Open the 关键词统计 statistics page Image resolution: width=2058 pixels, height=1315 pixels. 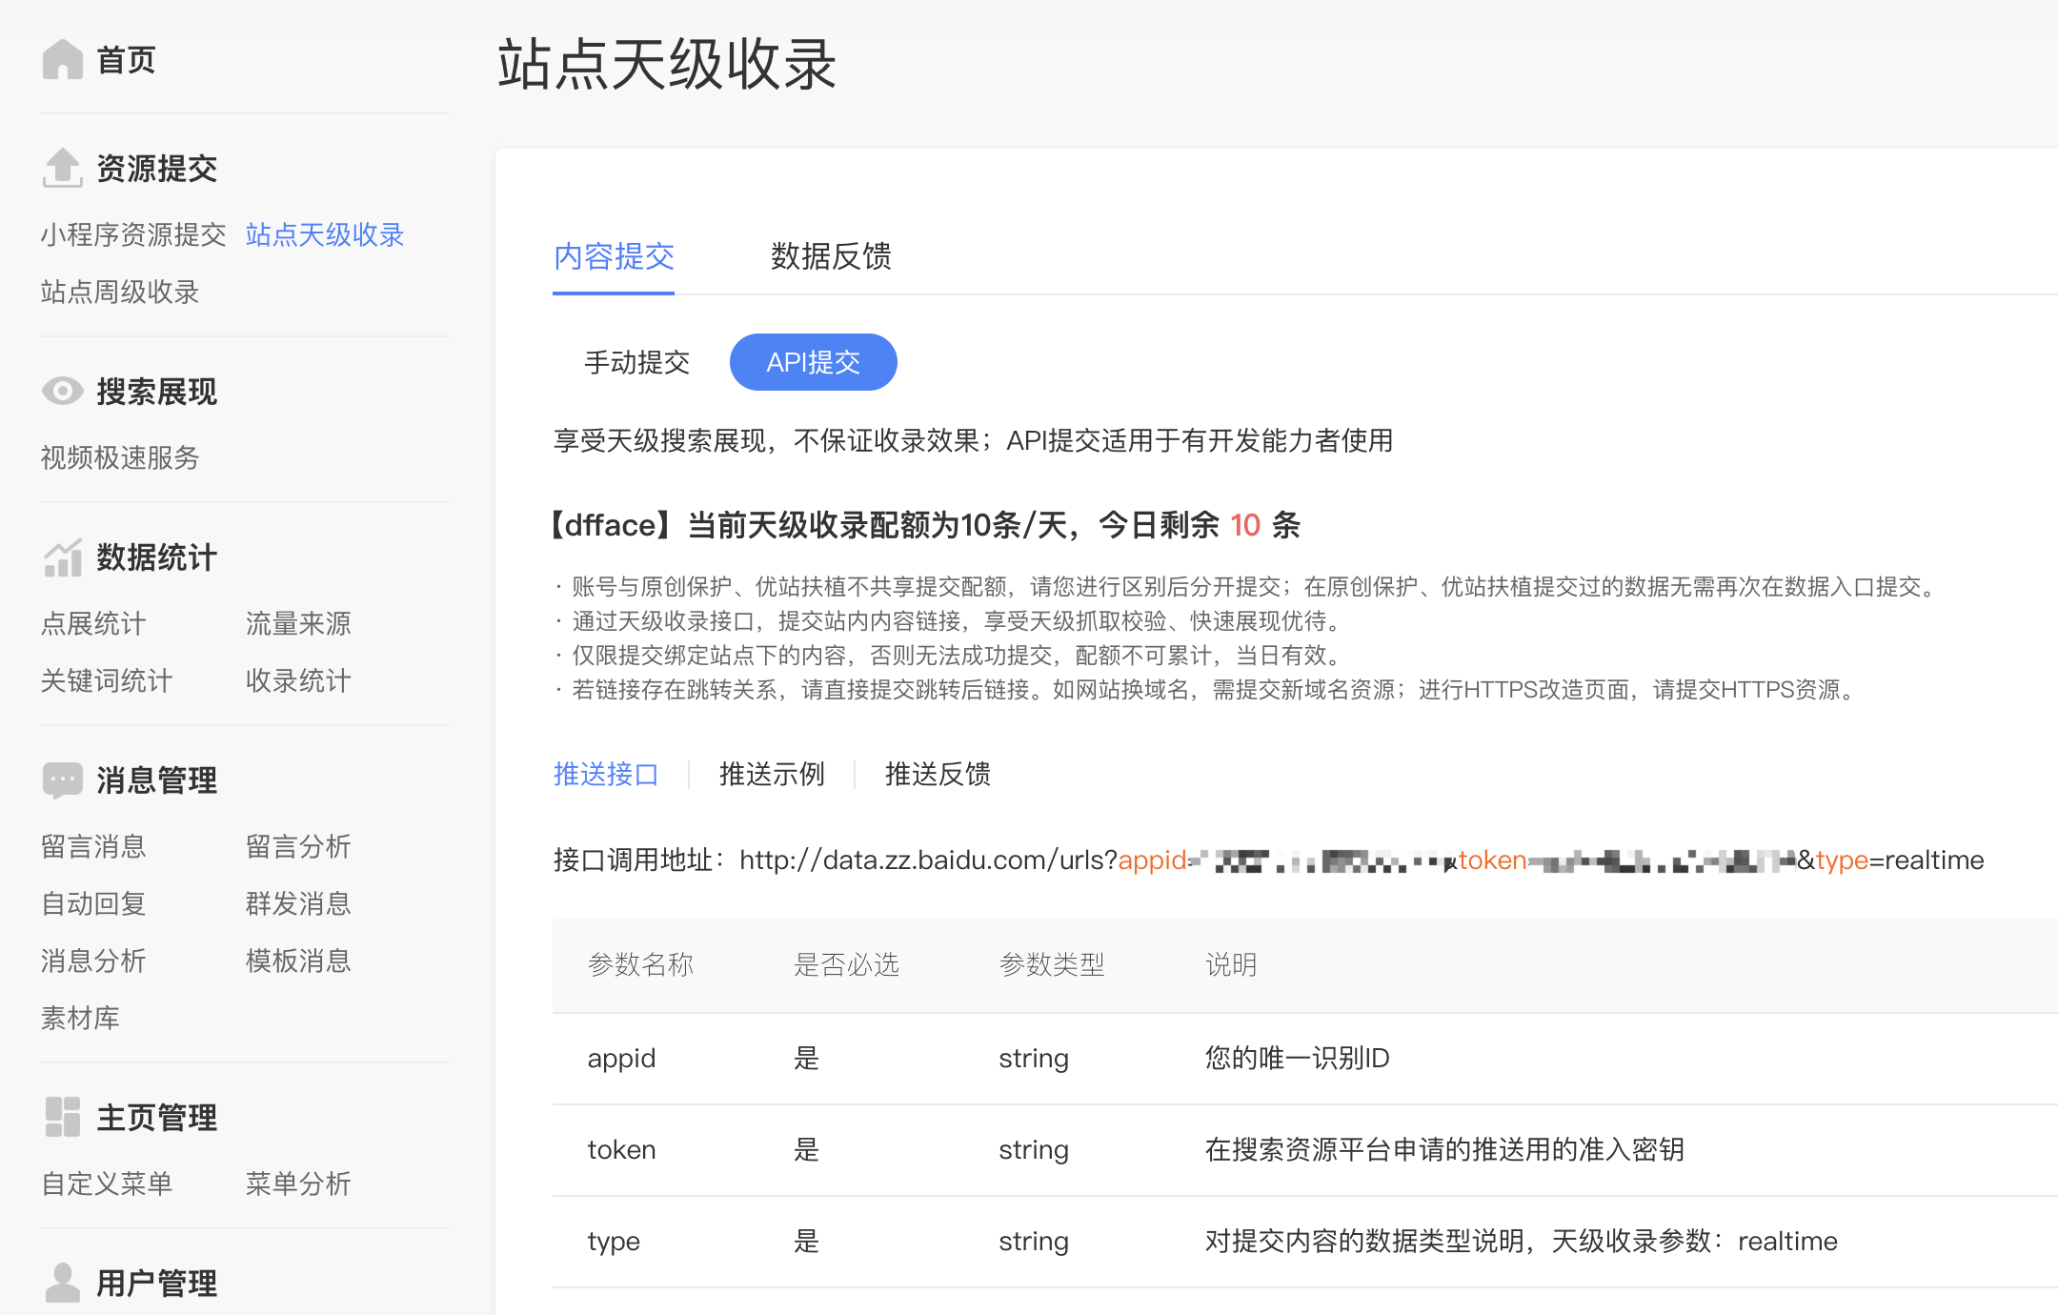[x=106, y=680]
